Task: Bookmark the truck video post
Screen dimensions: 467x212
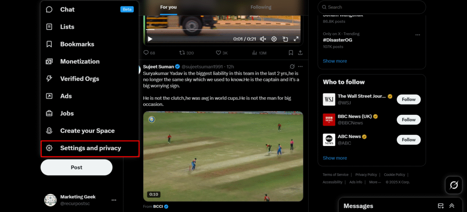Action: coord(291,53)
